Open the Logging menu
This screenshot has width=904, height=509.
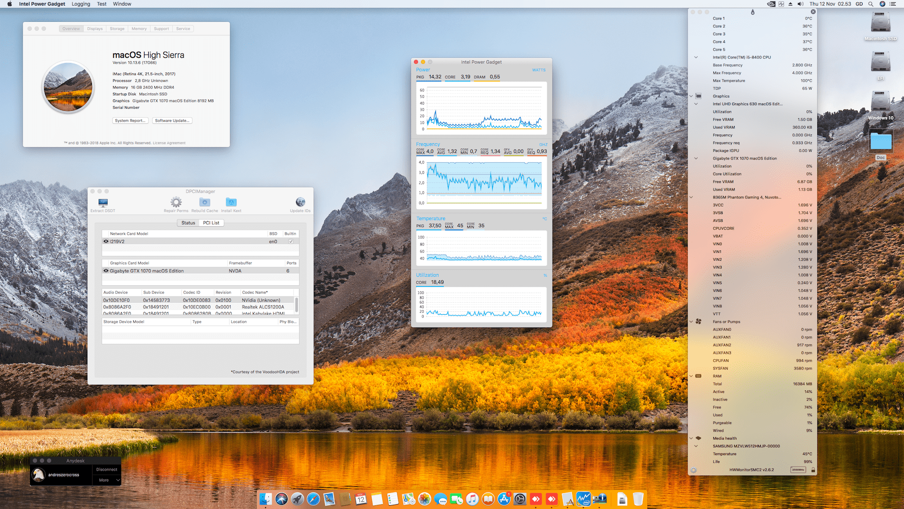tap(81, 4)
